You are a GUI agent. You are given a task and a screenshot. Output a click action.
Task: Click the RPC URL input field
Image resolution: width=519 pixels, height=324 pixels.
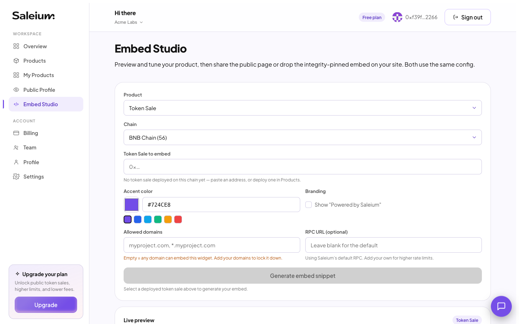394,245
